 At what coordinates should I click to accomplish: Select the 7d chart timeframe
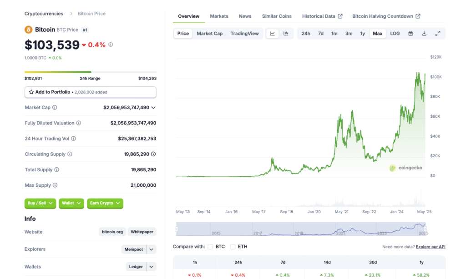click(x=321, y=34)
